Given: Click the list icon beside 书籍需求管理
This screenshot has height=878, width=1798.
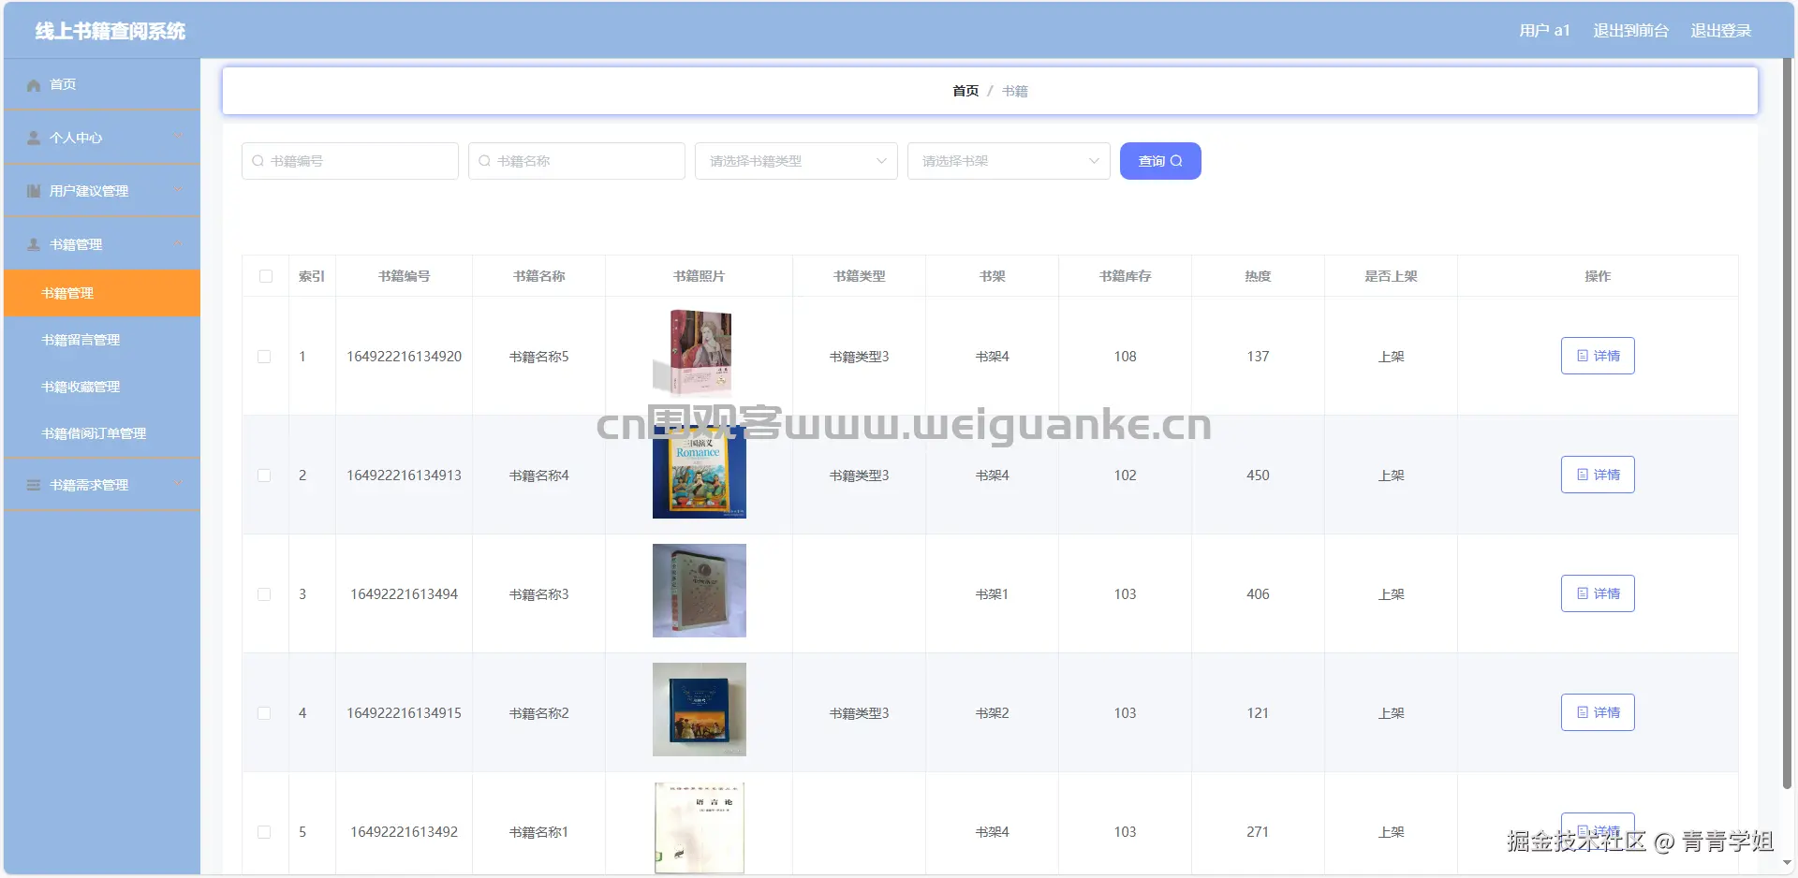Looking at the screenshot, I should click(x=33, y=484).
